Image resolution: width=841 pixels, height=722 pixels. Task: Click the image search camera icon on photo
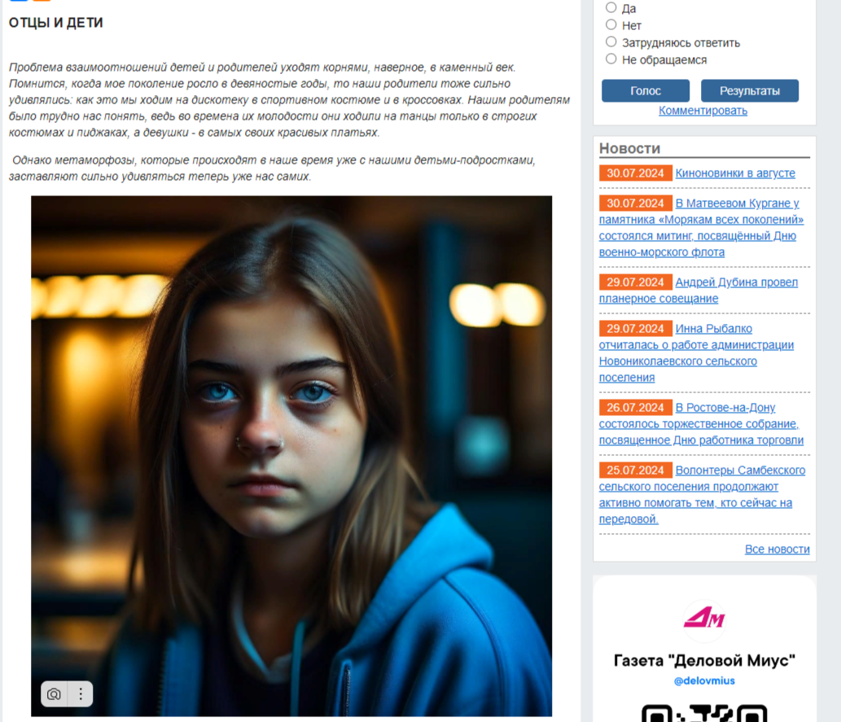pyautogui.click(x=55, y=694)
